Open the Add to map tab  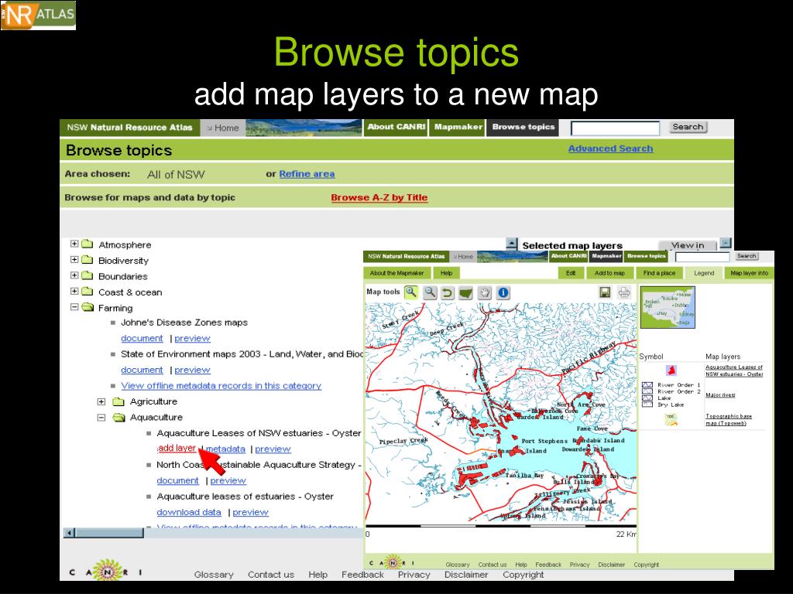click(609, 273)
